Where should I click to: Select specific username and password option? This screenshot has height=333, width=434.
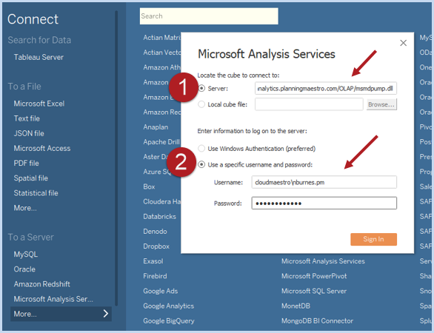201,164
